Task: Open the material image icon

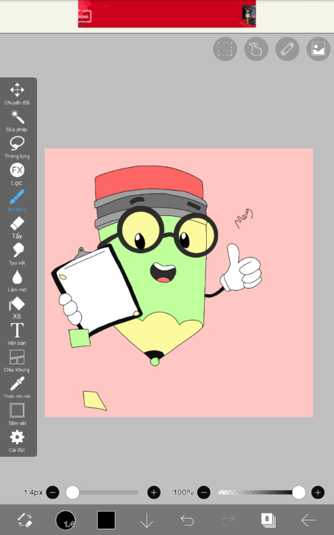Action: [x=318, y=49]
